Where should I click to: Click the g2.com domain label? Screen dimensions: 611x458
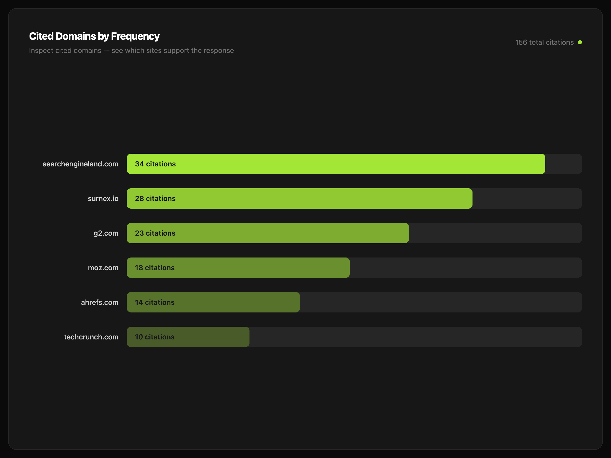tap(106, 233)
